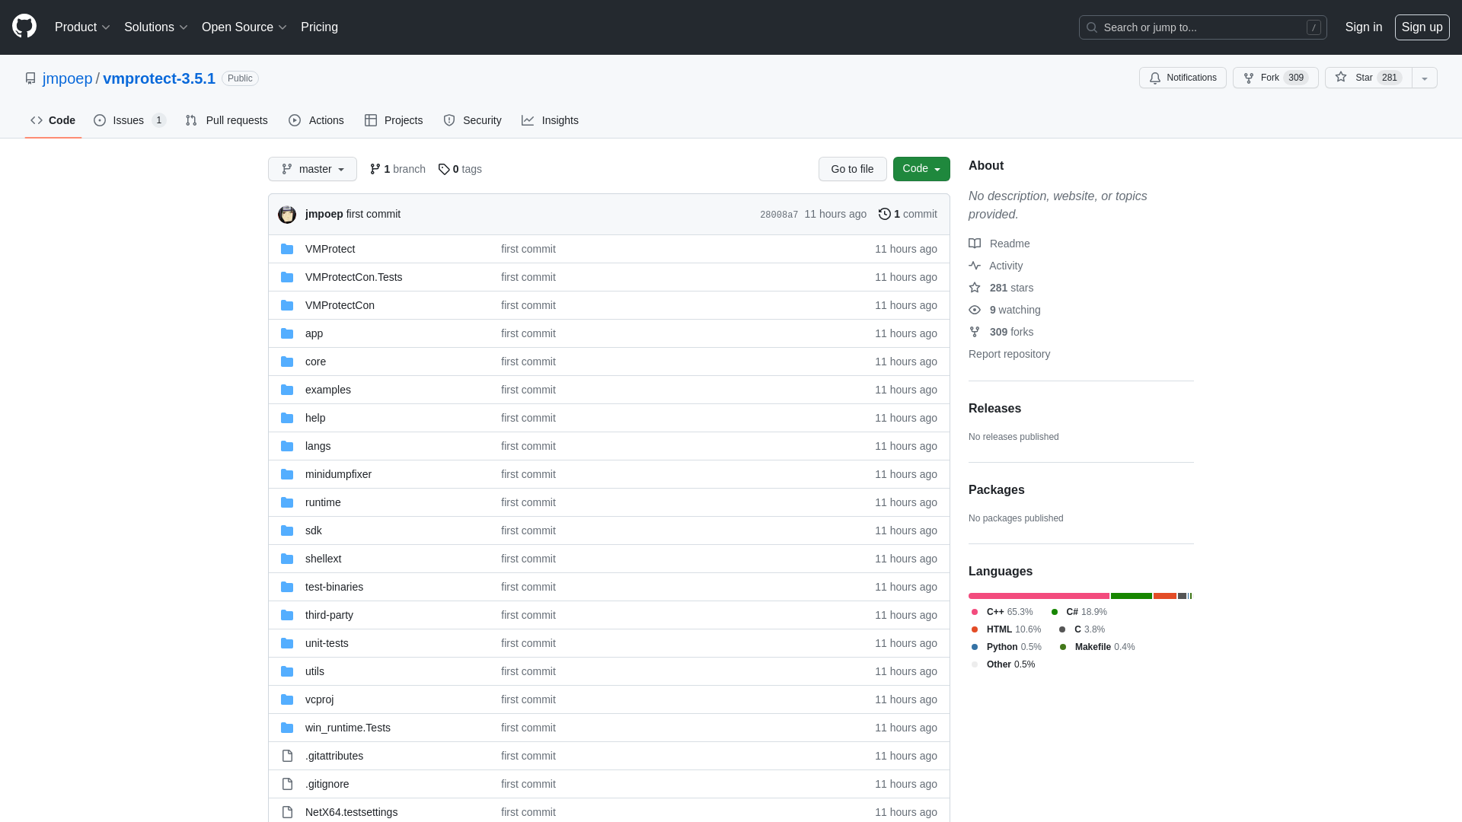1462x822 pixels.
Task: Open the Product dropdown menu
Action: 82,27
